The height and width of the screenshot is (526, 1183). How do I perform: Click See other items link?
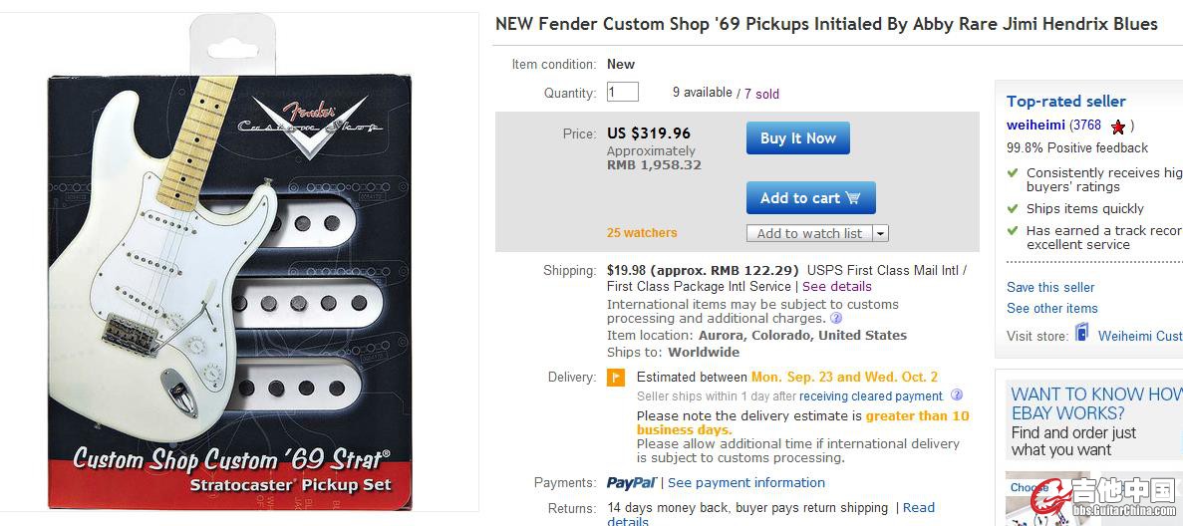pos(1051,308)
